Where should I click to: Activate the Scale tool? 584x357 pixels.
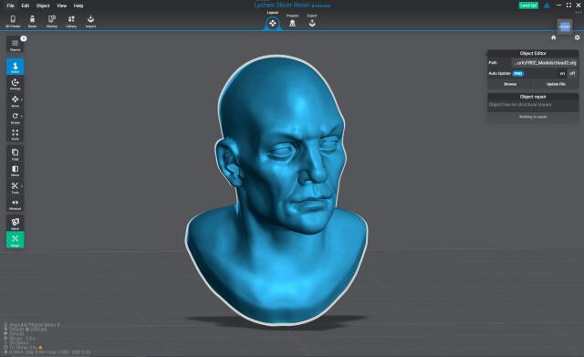tap(16, 134)
